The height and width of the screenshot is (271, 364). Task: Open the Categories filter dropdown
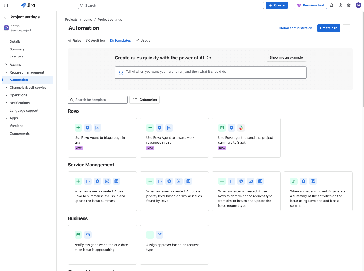point(145,100)
